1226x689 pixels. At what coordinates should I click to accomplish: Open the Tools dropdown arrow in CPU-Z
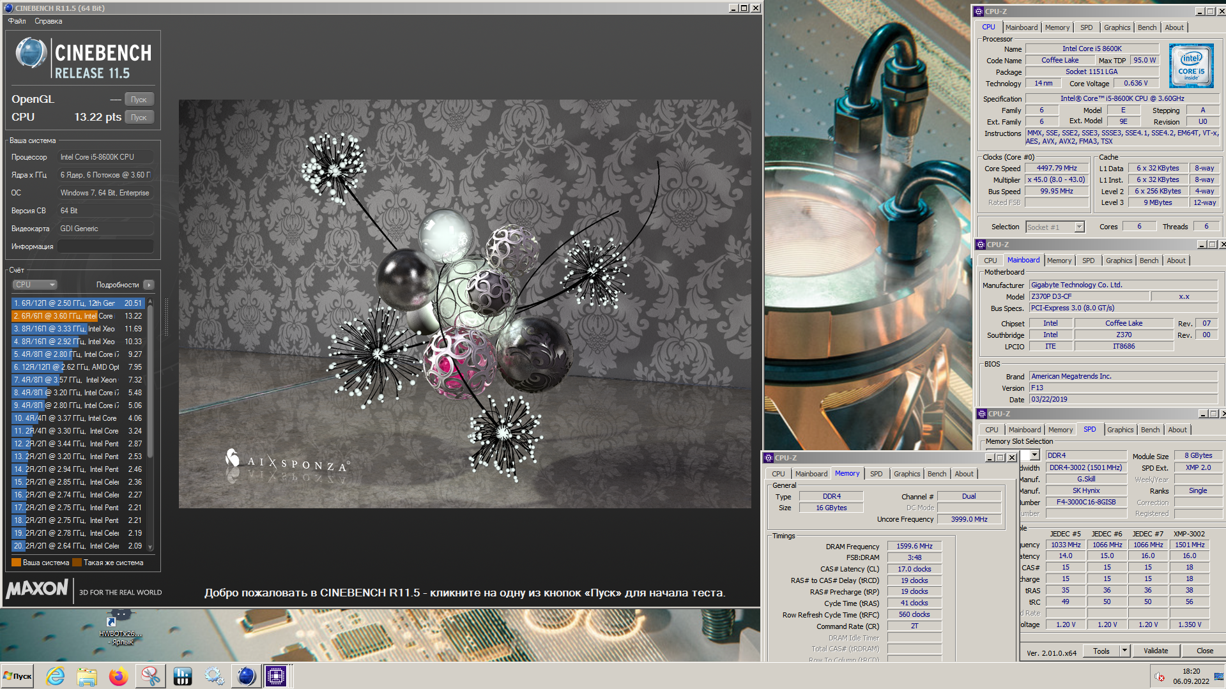click(x=1125, y=651)
